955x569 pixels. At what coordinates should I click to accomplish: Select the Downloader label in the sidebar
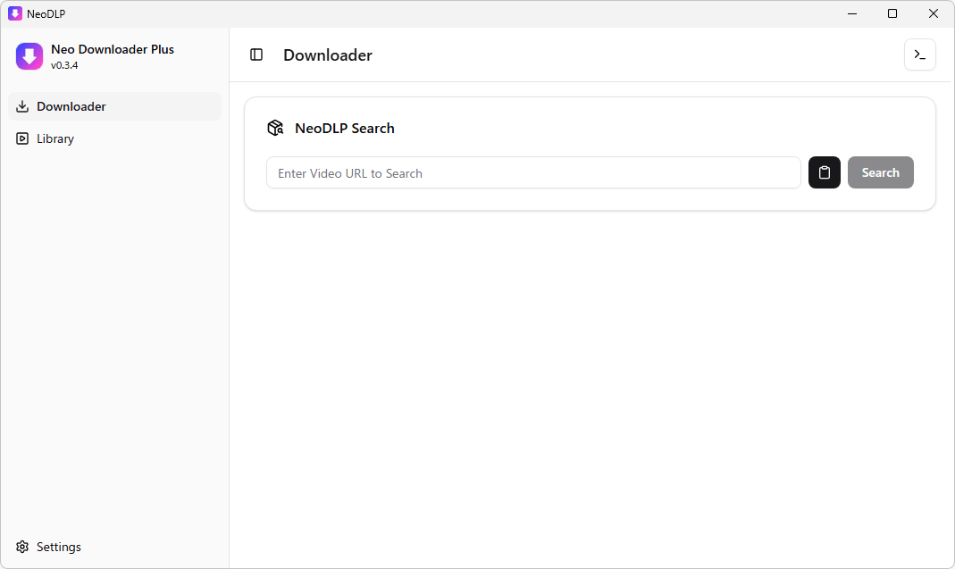(x=71, y=106)
